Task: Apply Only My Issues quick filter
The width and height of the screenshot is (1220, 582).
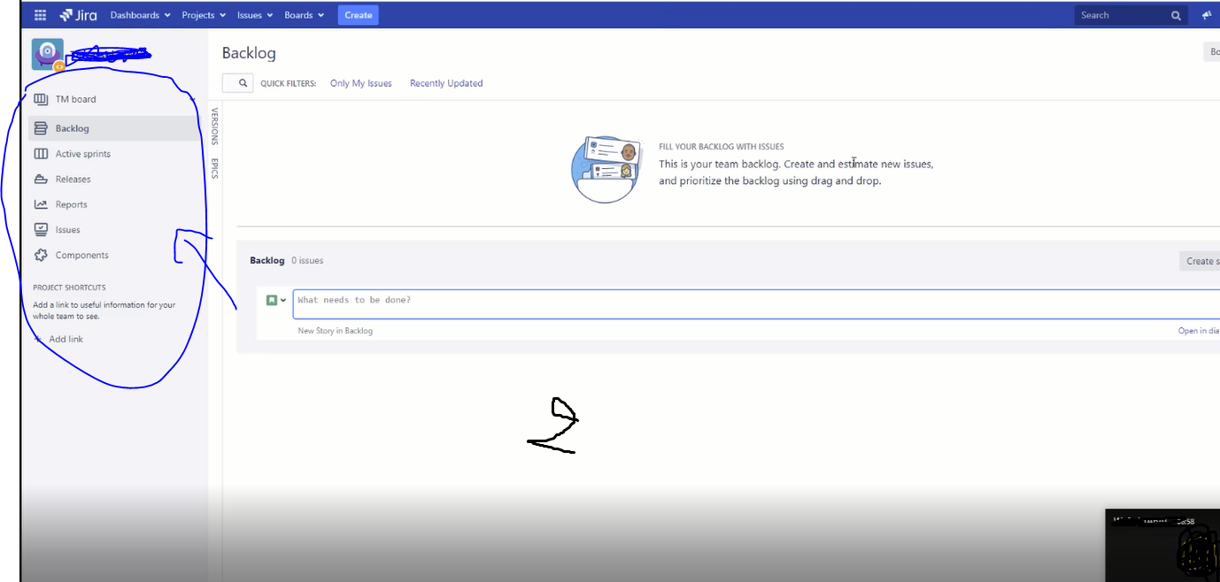Action: click(x=361, y=83)
